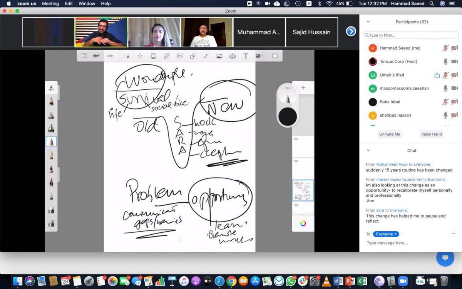Click Muhammad Ayub sender name in chat
This screenshot has width=462, height=289.
(x=392, y=165)
